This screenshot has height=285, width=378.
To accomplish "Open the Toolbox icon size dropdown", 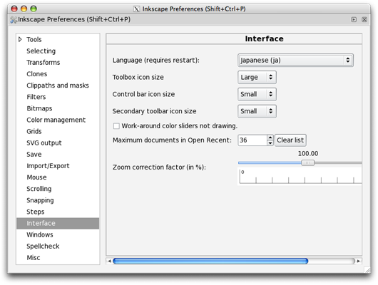I will 257,78.
